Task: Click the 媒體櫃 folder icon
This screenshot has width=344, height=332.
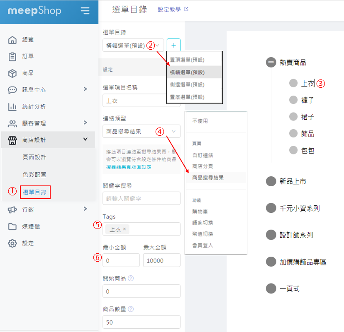Action: (x=12, y=226)
